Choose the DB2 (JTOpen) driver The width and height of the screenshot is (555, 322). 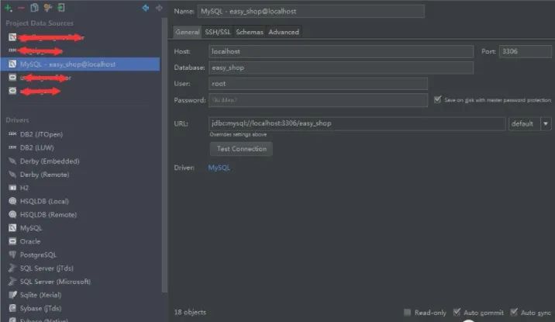point(41,134)
